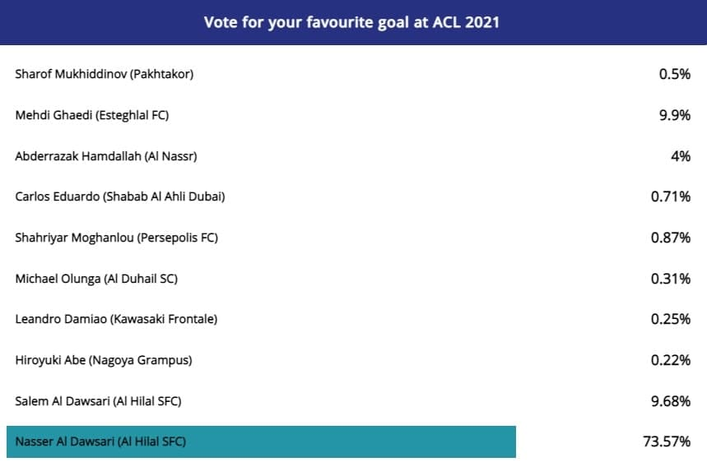Screen dimensions: 707x462
Task: Click the highlighted Nasser Al Dawsari result bar
Action: coord(261,441)
